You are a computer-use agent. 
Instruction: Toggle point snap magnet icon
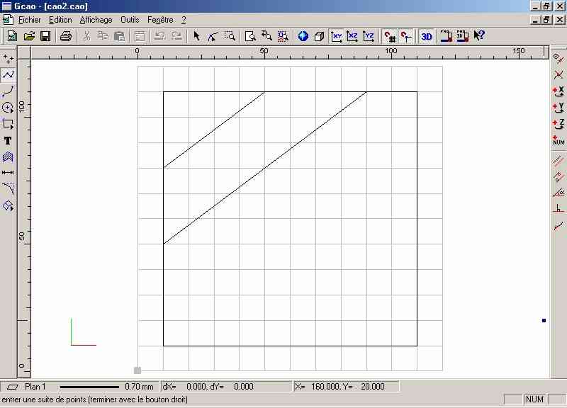(x=405, y=36)
